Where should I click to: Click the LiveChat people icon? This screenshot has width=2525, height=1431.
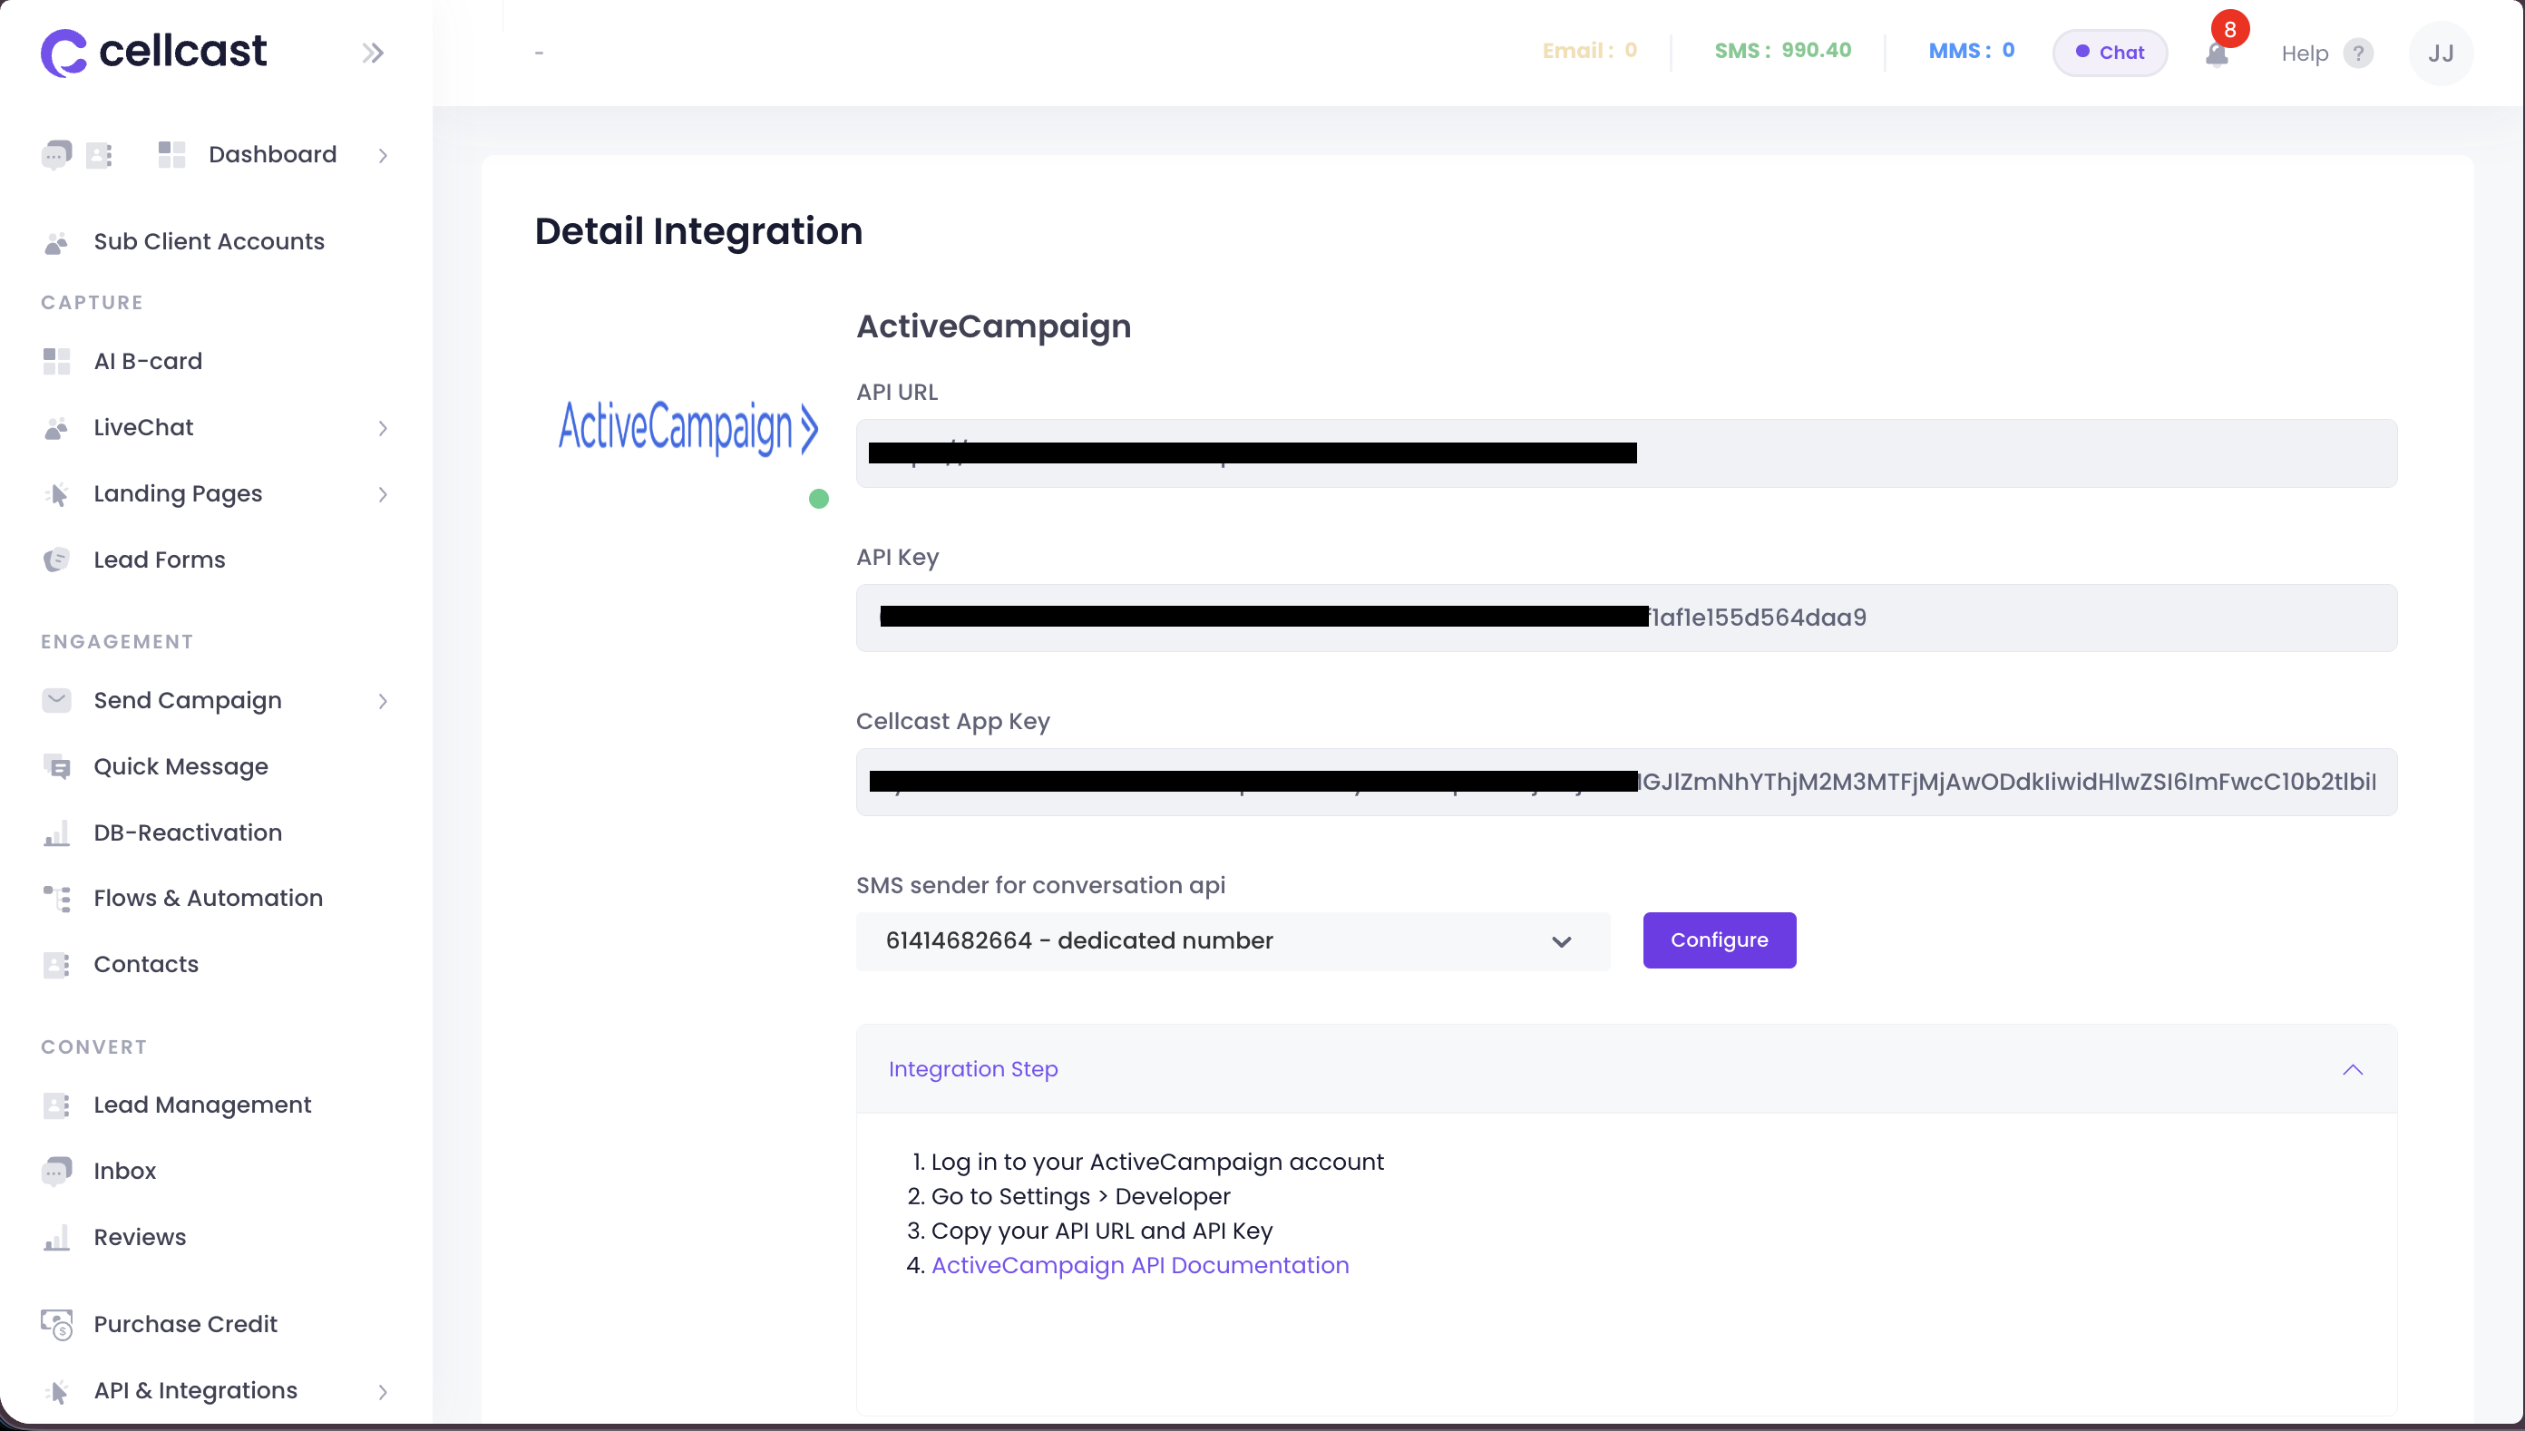tap(56, 429)
